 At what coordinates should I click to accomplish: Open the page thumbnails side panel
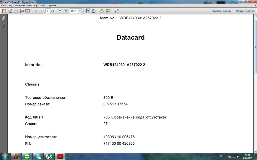pyautogui.click(x=4, y=18)
